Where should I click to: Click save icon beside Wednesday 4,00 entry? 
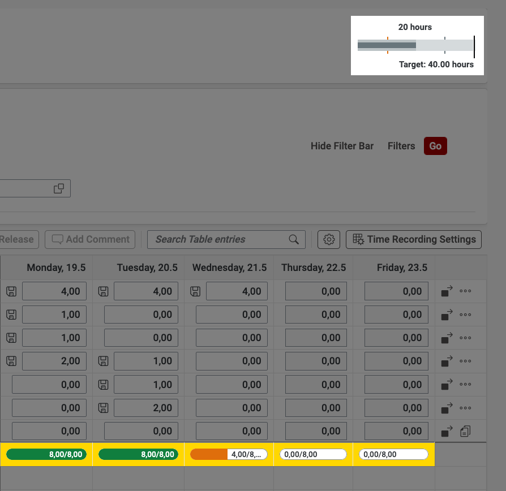pos(195,291)
